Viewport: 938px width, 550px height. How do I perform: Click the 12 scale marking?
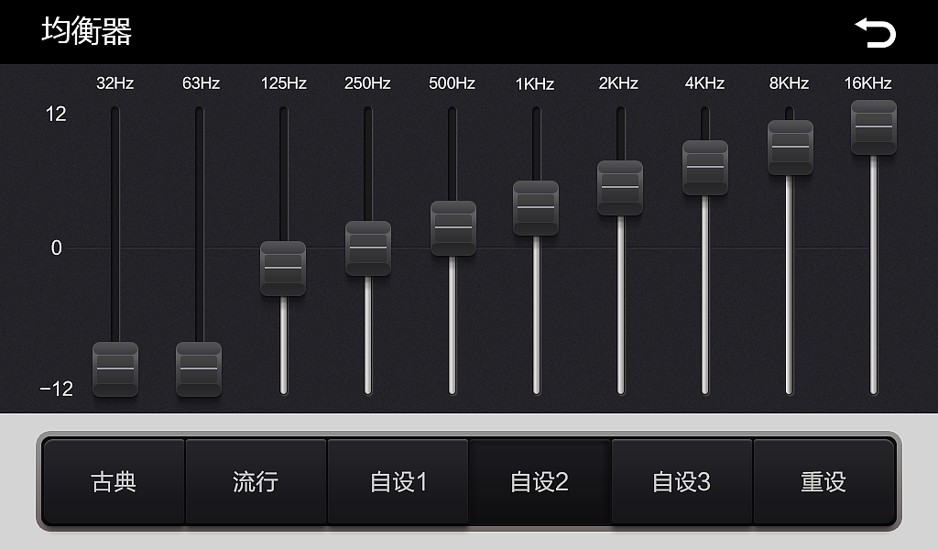(56, 114)
